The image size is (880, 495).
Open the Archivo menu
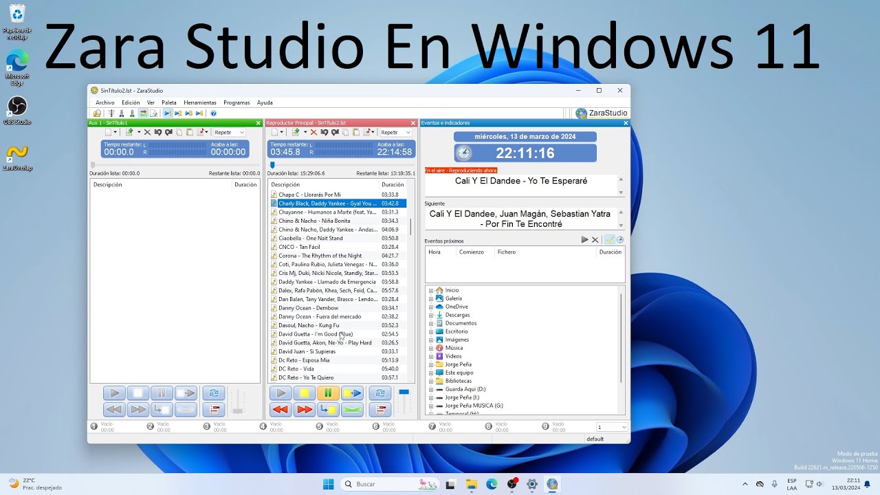(x=105, y=102)
